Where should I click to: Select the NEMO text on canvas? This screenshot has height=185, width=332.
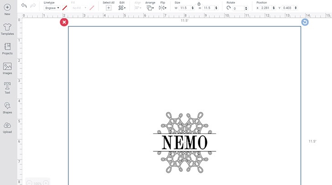tap(184, 143)
